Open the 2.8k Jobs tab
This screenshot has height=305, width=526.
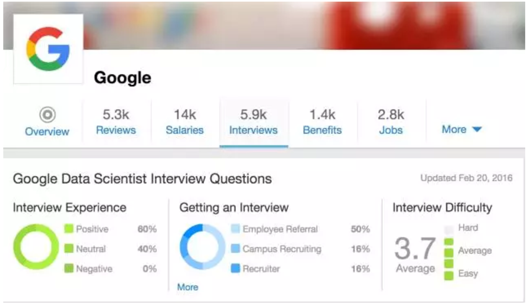(391, 122)
